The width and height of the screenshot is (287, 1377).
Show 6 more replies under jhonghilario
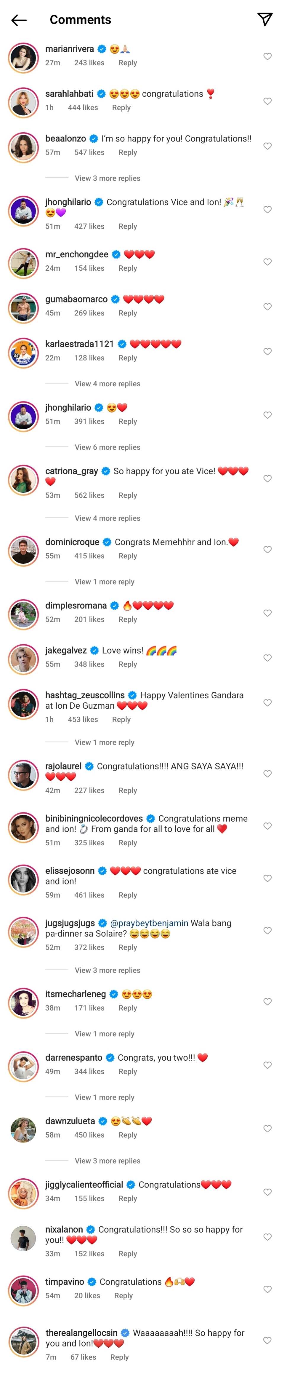point(108,447)
